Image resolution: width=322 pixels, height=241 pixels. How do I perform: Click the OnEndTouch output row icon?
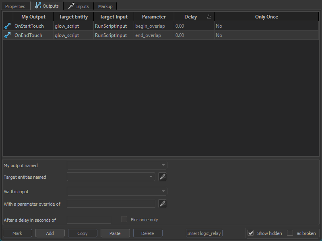[8, 35]
